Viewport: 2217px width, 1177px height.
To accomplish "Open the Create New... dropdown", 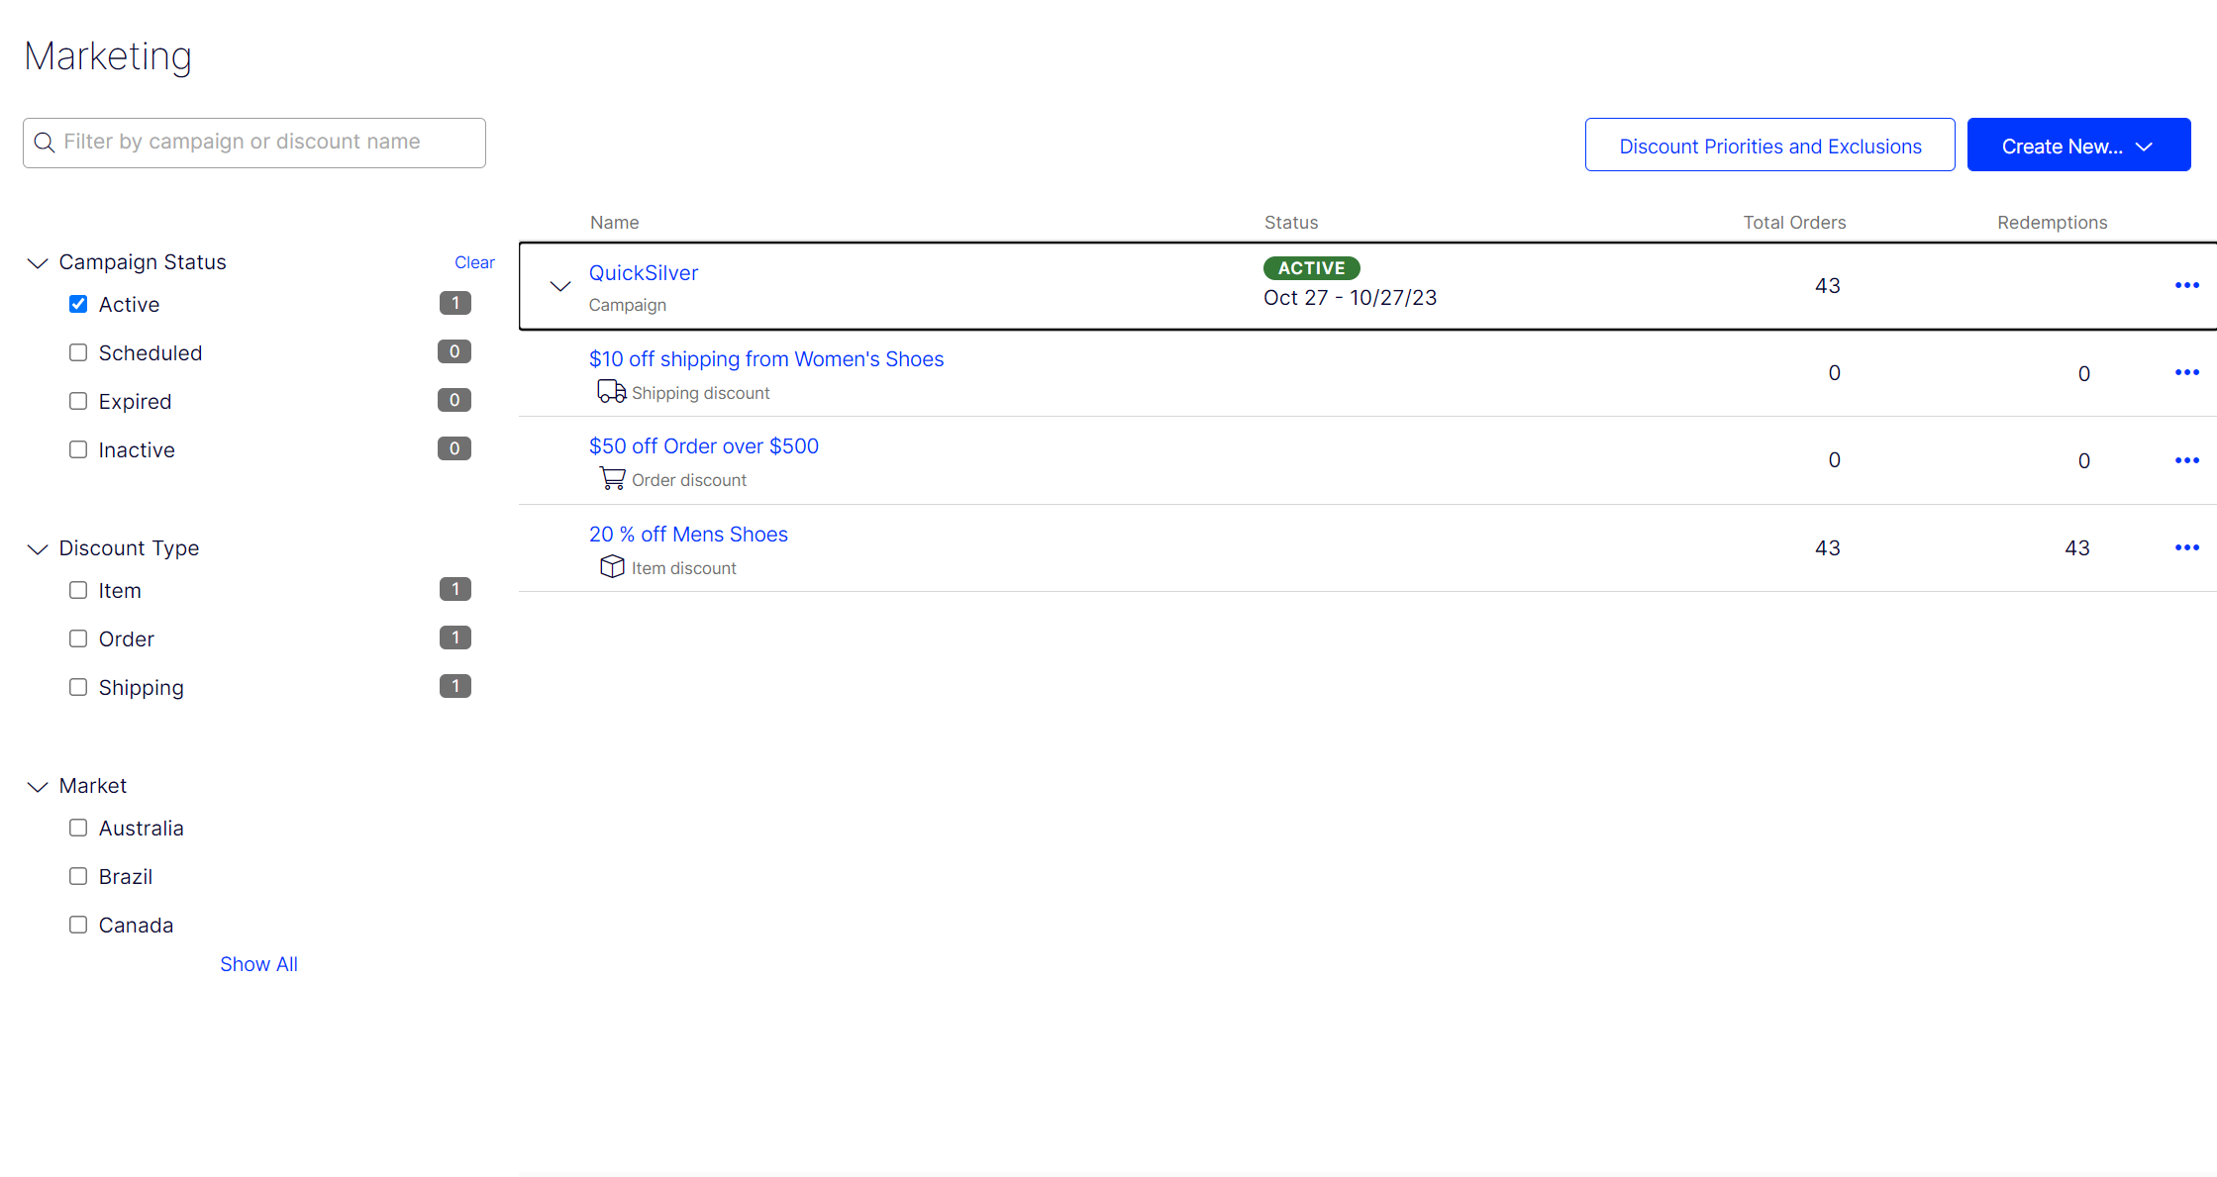I will tap(2078, 145).
